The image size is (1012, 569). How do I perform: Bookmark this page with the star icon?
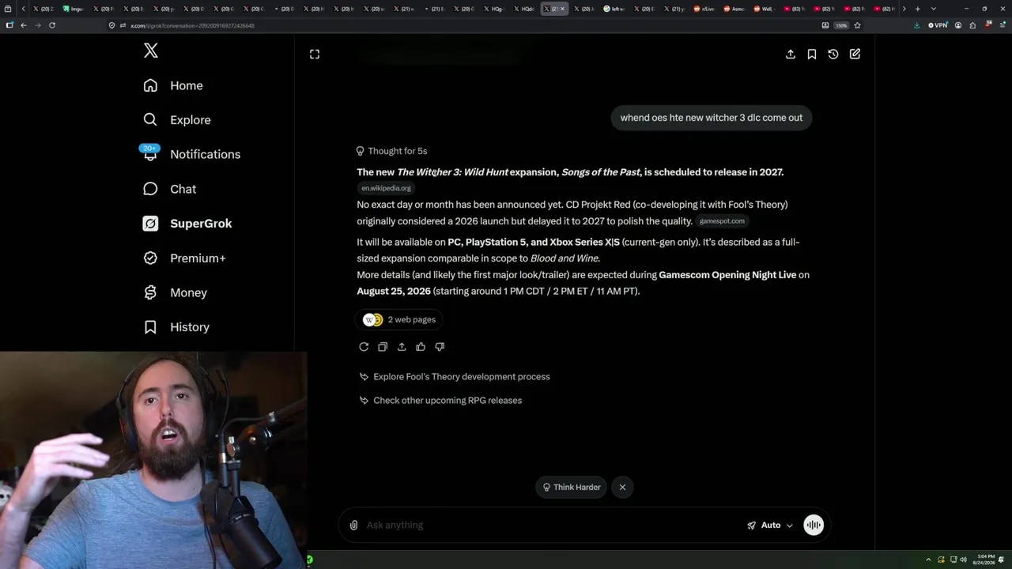pos(858,25)
